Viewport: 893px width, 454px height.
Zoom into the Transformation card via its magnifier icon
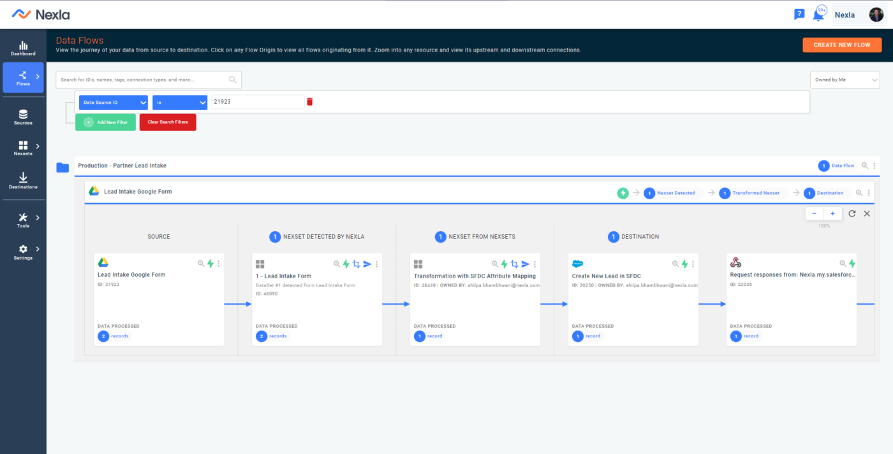tap(495, 263)
